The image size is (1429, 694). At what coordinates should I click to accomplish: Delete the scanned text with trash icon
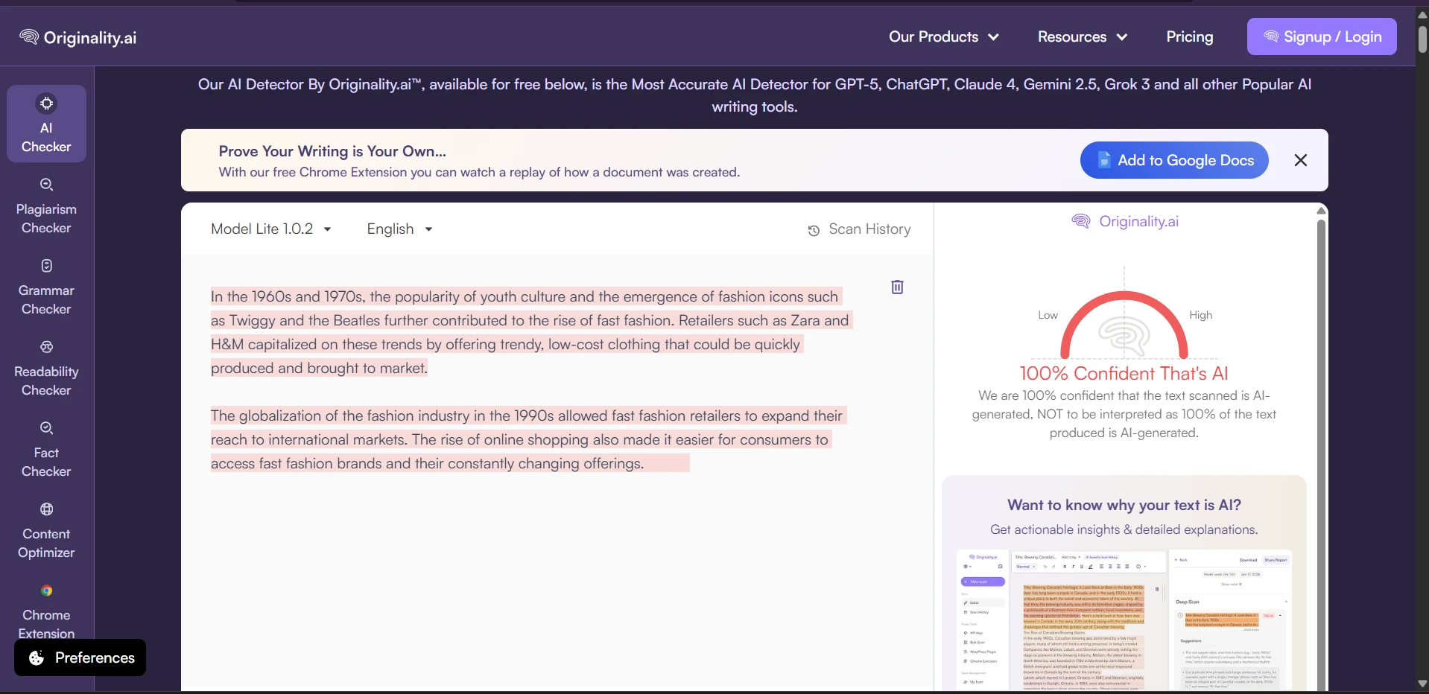(896, 287)
